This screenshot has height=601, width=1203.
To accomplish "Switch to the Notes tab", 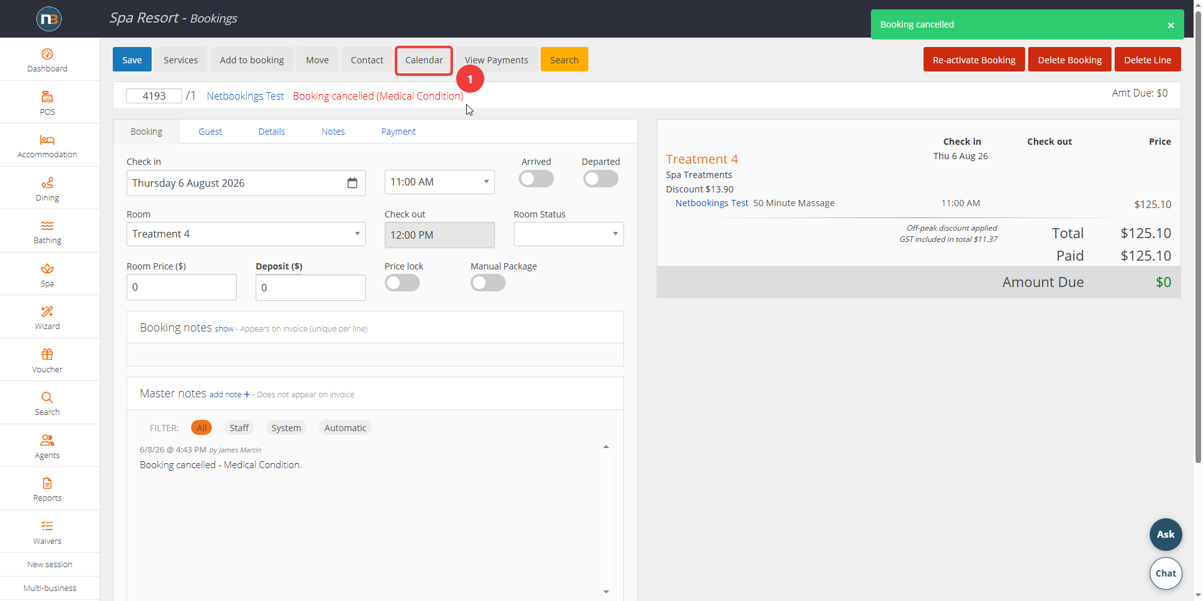I will point(333,132).
